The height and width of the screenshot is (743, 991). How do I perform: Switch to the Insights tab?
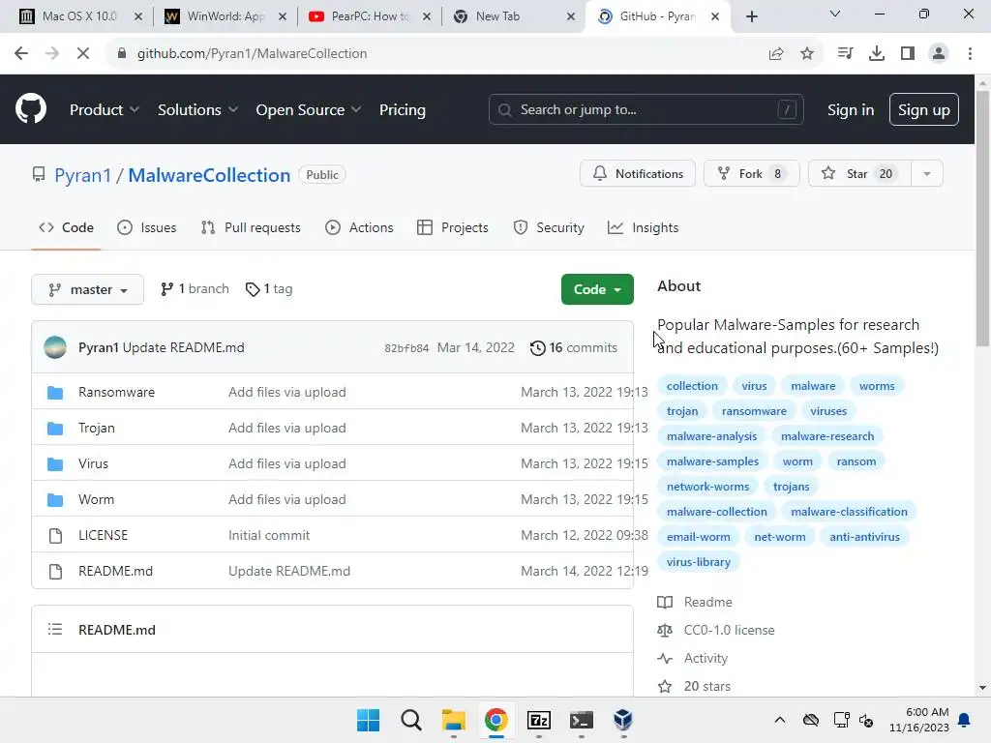(x=643, y=227)
